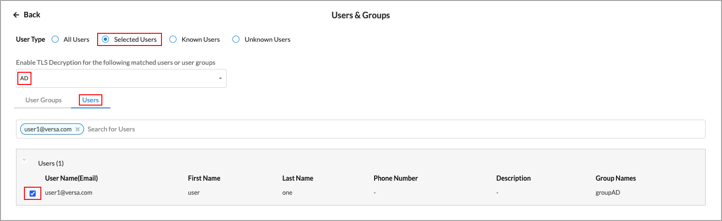The image size is (722, 221).
Task: Uncheck the user1@versa.com row checkbox
Action: tap(32, 193)
